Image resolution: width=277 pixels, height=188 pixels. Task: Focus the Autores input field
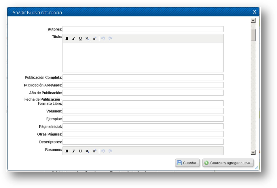pyautogui.click(x=143, y=29)
